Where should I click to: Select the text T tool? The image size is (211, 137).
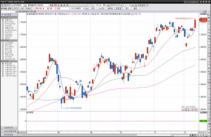209,121
